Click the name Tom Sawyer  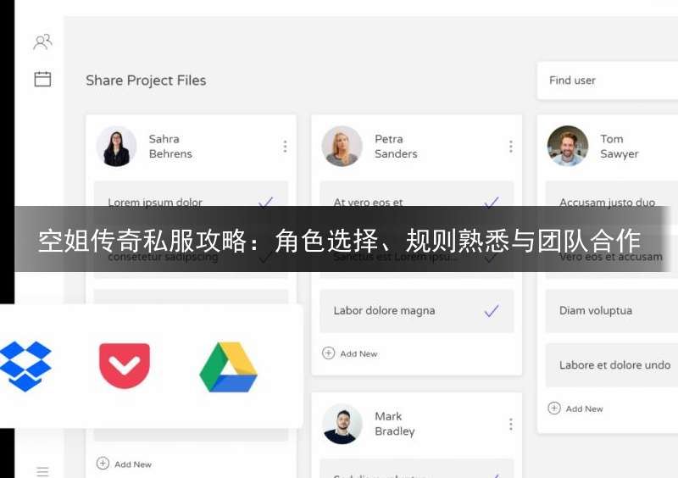point(620,147)
